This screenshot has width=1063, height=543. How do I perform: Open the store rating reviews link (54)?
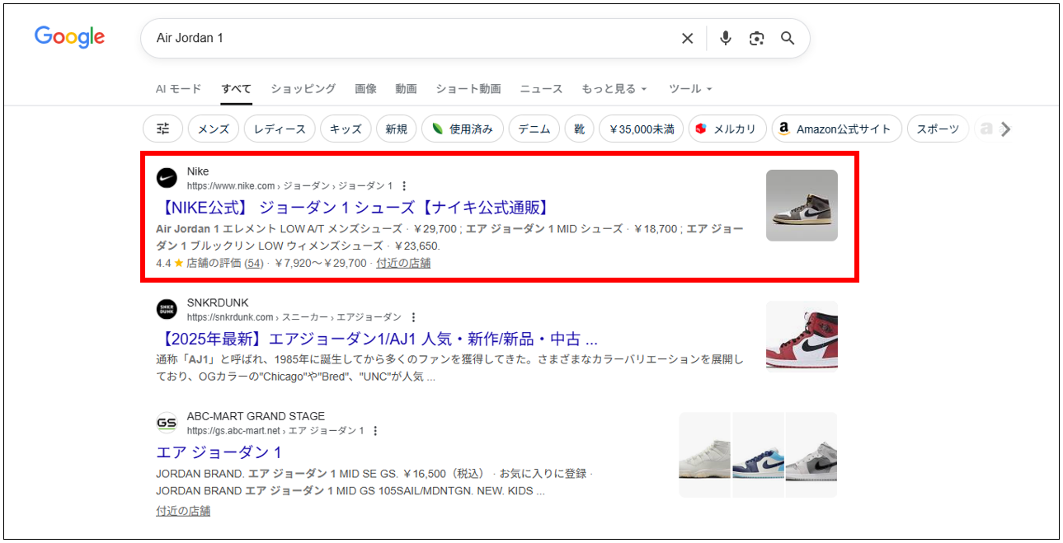[x=252, y=264]
